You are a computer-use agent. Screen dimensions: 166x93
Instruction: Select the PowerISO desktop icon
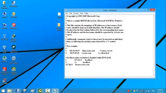point(14,15)
